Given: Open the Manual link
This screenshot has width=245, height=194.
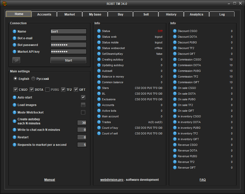Looking at the screenshot, I should 49,180.
